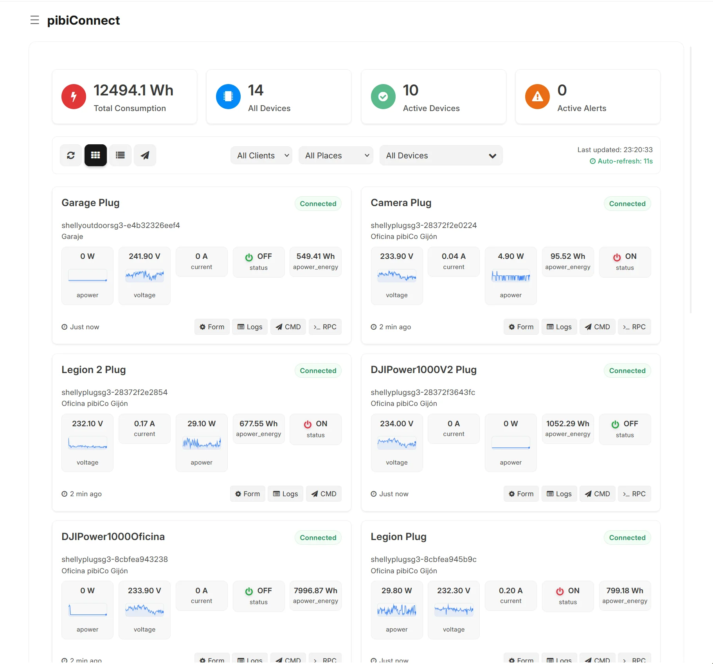Viewport: 713px width, 664px height.
Task: Click the green check icon on Active Devices
Action: [383, 97]
